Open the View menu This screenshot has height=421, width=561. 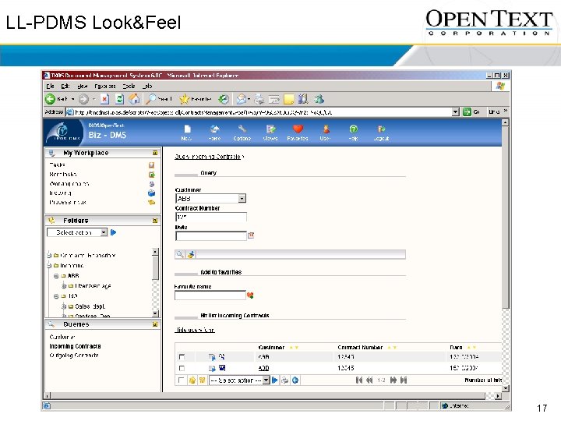[x=83, y=86]
